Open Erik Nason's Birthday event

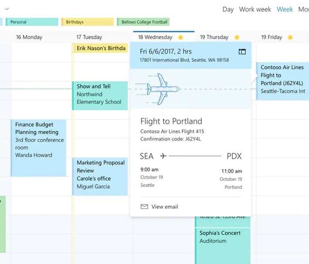pos(100,48)
